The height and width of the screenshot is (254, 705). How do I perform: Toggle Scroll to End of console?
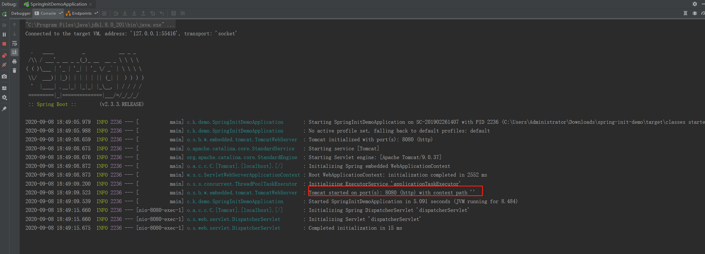(x=14, y=52)
